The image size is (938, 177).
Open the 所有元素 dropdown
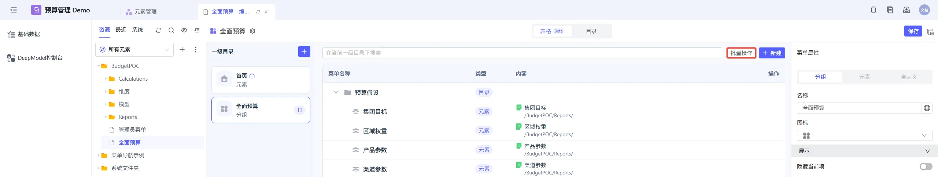point(134,50)
